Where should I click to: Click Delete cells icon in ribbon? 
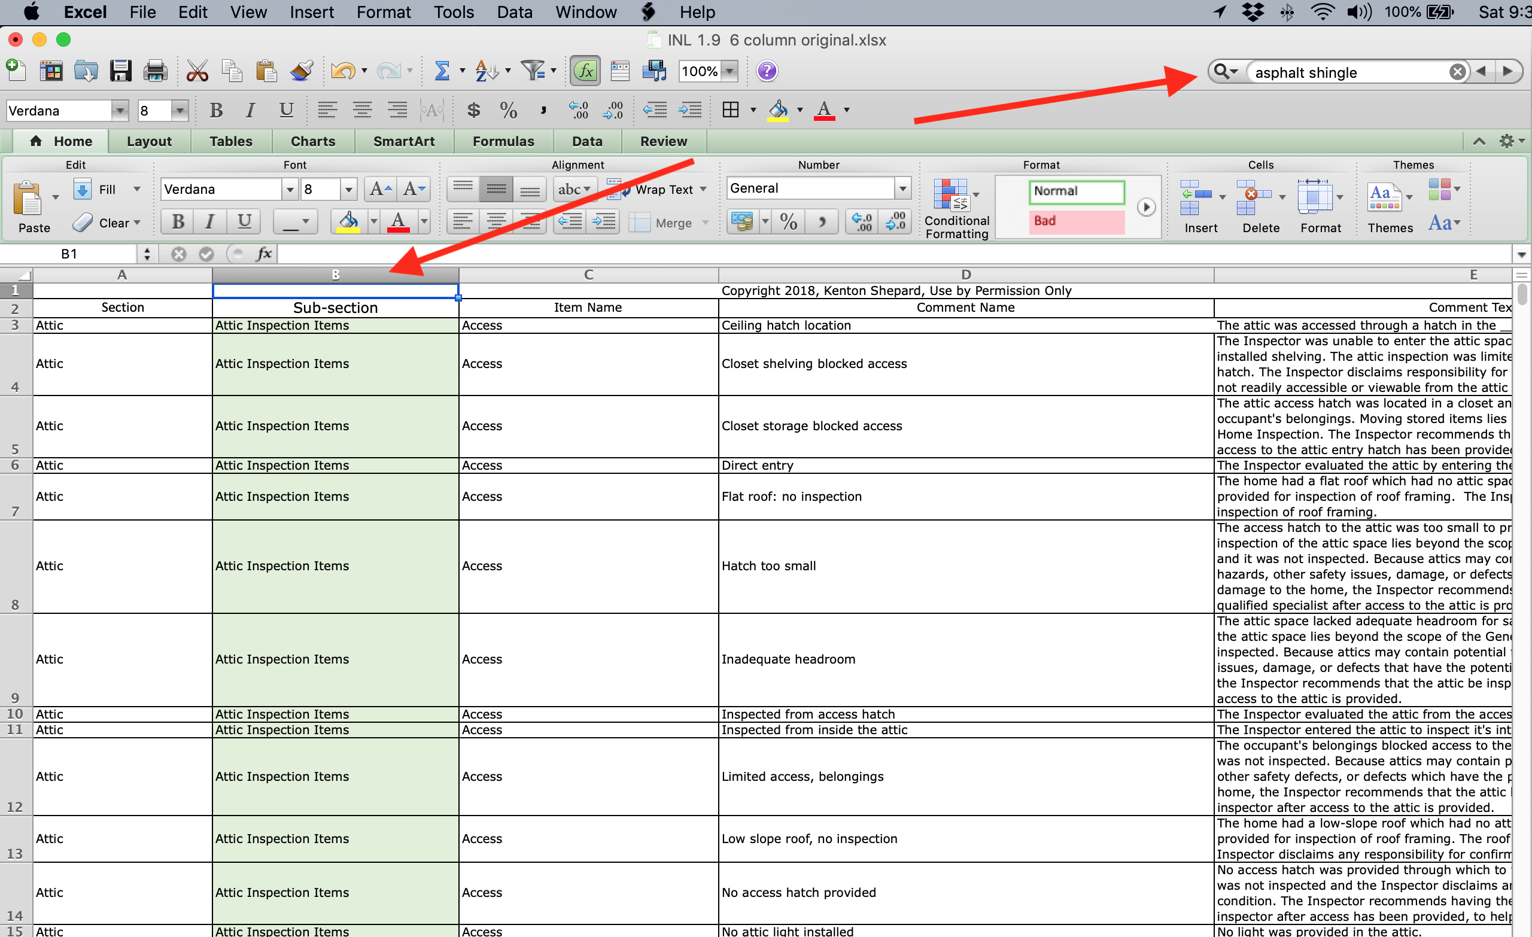[1253, 197]
